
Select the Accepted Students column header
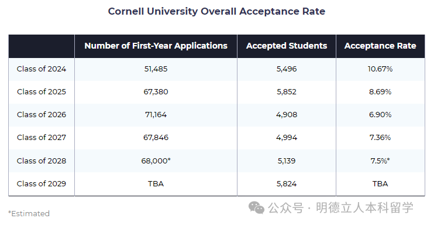287,46
